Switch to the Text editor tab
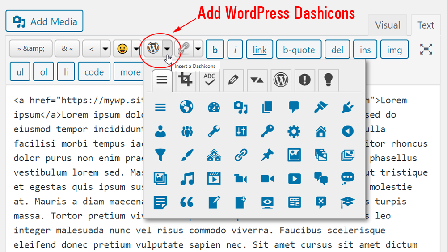 (x=426, y=25)
